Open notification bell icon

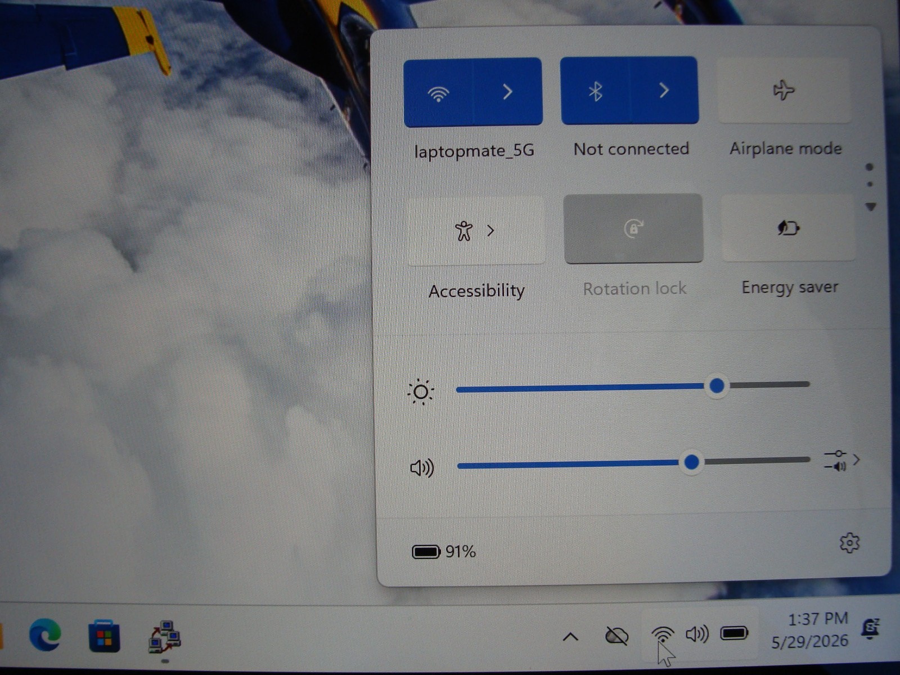tap(871, 628)
